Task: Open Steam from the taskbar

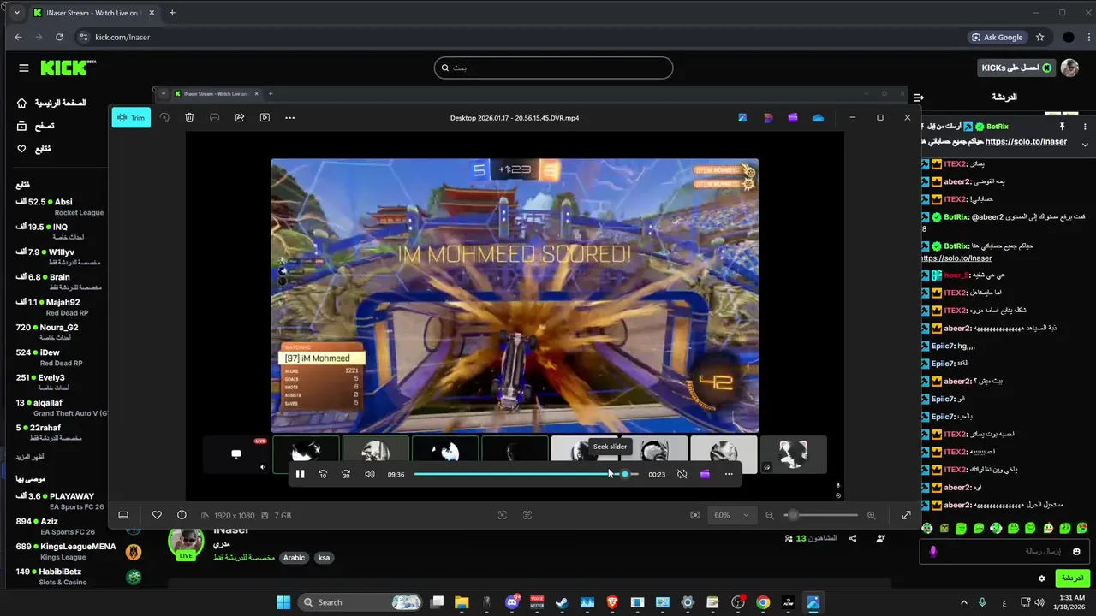Action: coord(562,602)
